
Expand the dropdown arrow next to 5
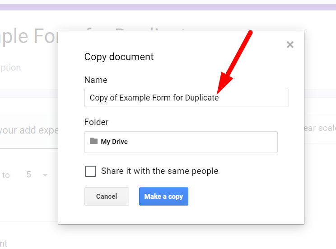tap(45, 175)
